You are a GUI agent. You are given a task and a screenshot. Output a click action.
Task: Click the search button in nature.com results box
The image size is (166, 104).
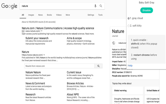pos(99,66)
